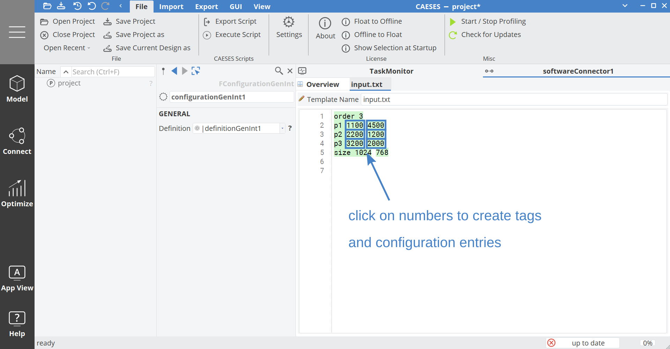
Task: Go to the Optimize workspace
Action: [17, 194]
